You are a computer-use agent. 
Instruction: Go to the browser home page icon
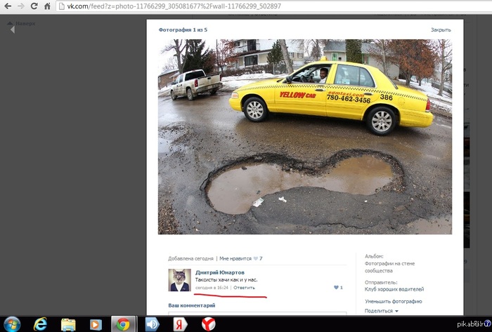coord(47,6)
